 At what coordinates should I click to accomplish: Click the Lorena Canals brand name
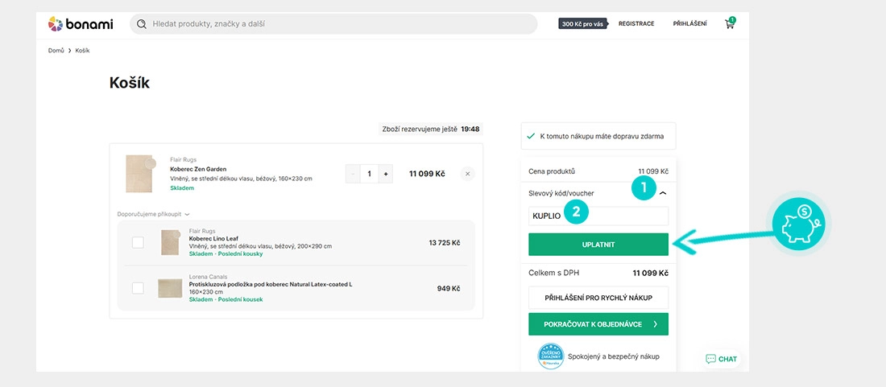pyautogui.click(x=209, y=278)
